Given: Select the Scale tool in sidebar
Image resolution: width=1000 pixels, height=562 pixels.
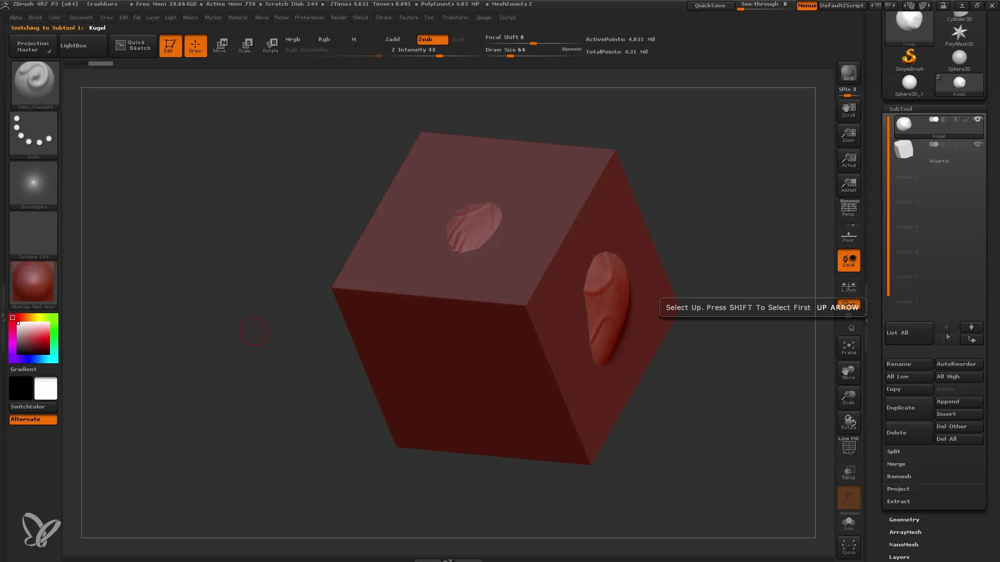Looking at the screenshot, I should click(849, 398).
